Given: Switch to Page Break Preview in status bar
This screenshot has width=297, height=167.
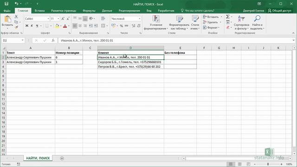Looking at the screenshot, I should [248, 164].
